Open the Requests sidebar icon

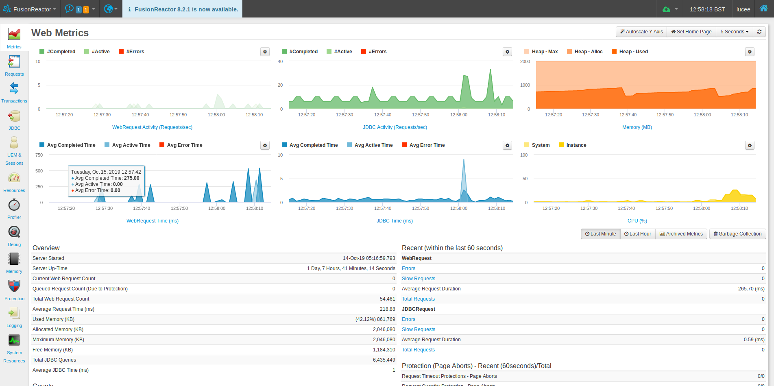click(14, 62)
